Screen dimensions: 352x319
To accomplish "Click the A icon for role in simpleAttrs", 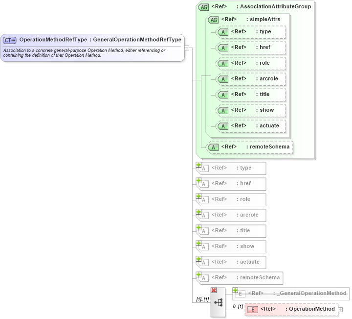I will [x=223, y=64].
